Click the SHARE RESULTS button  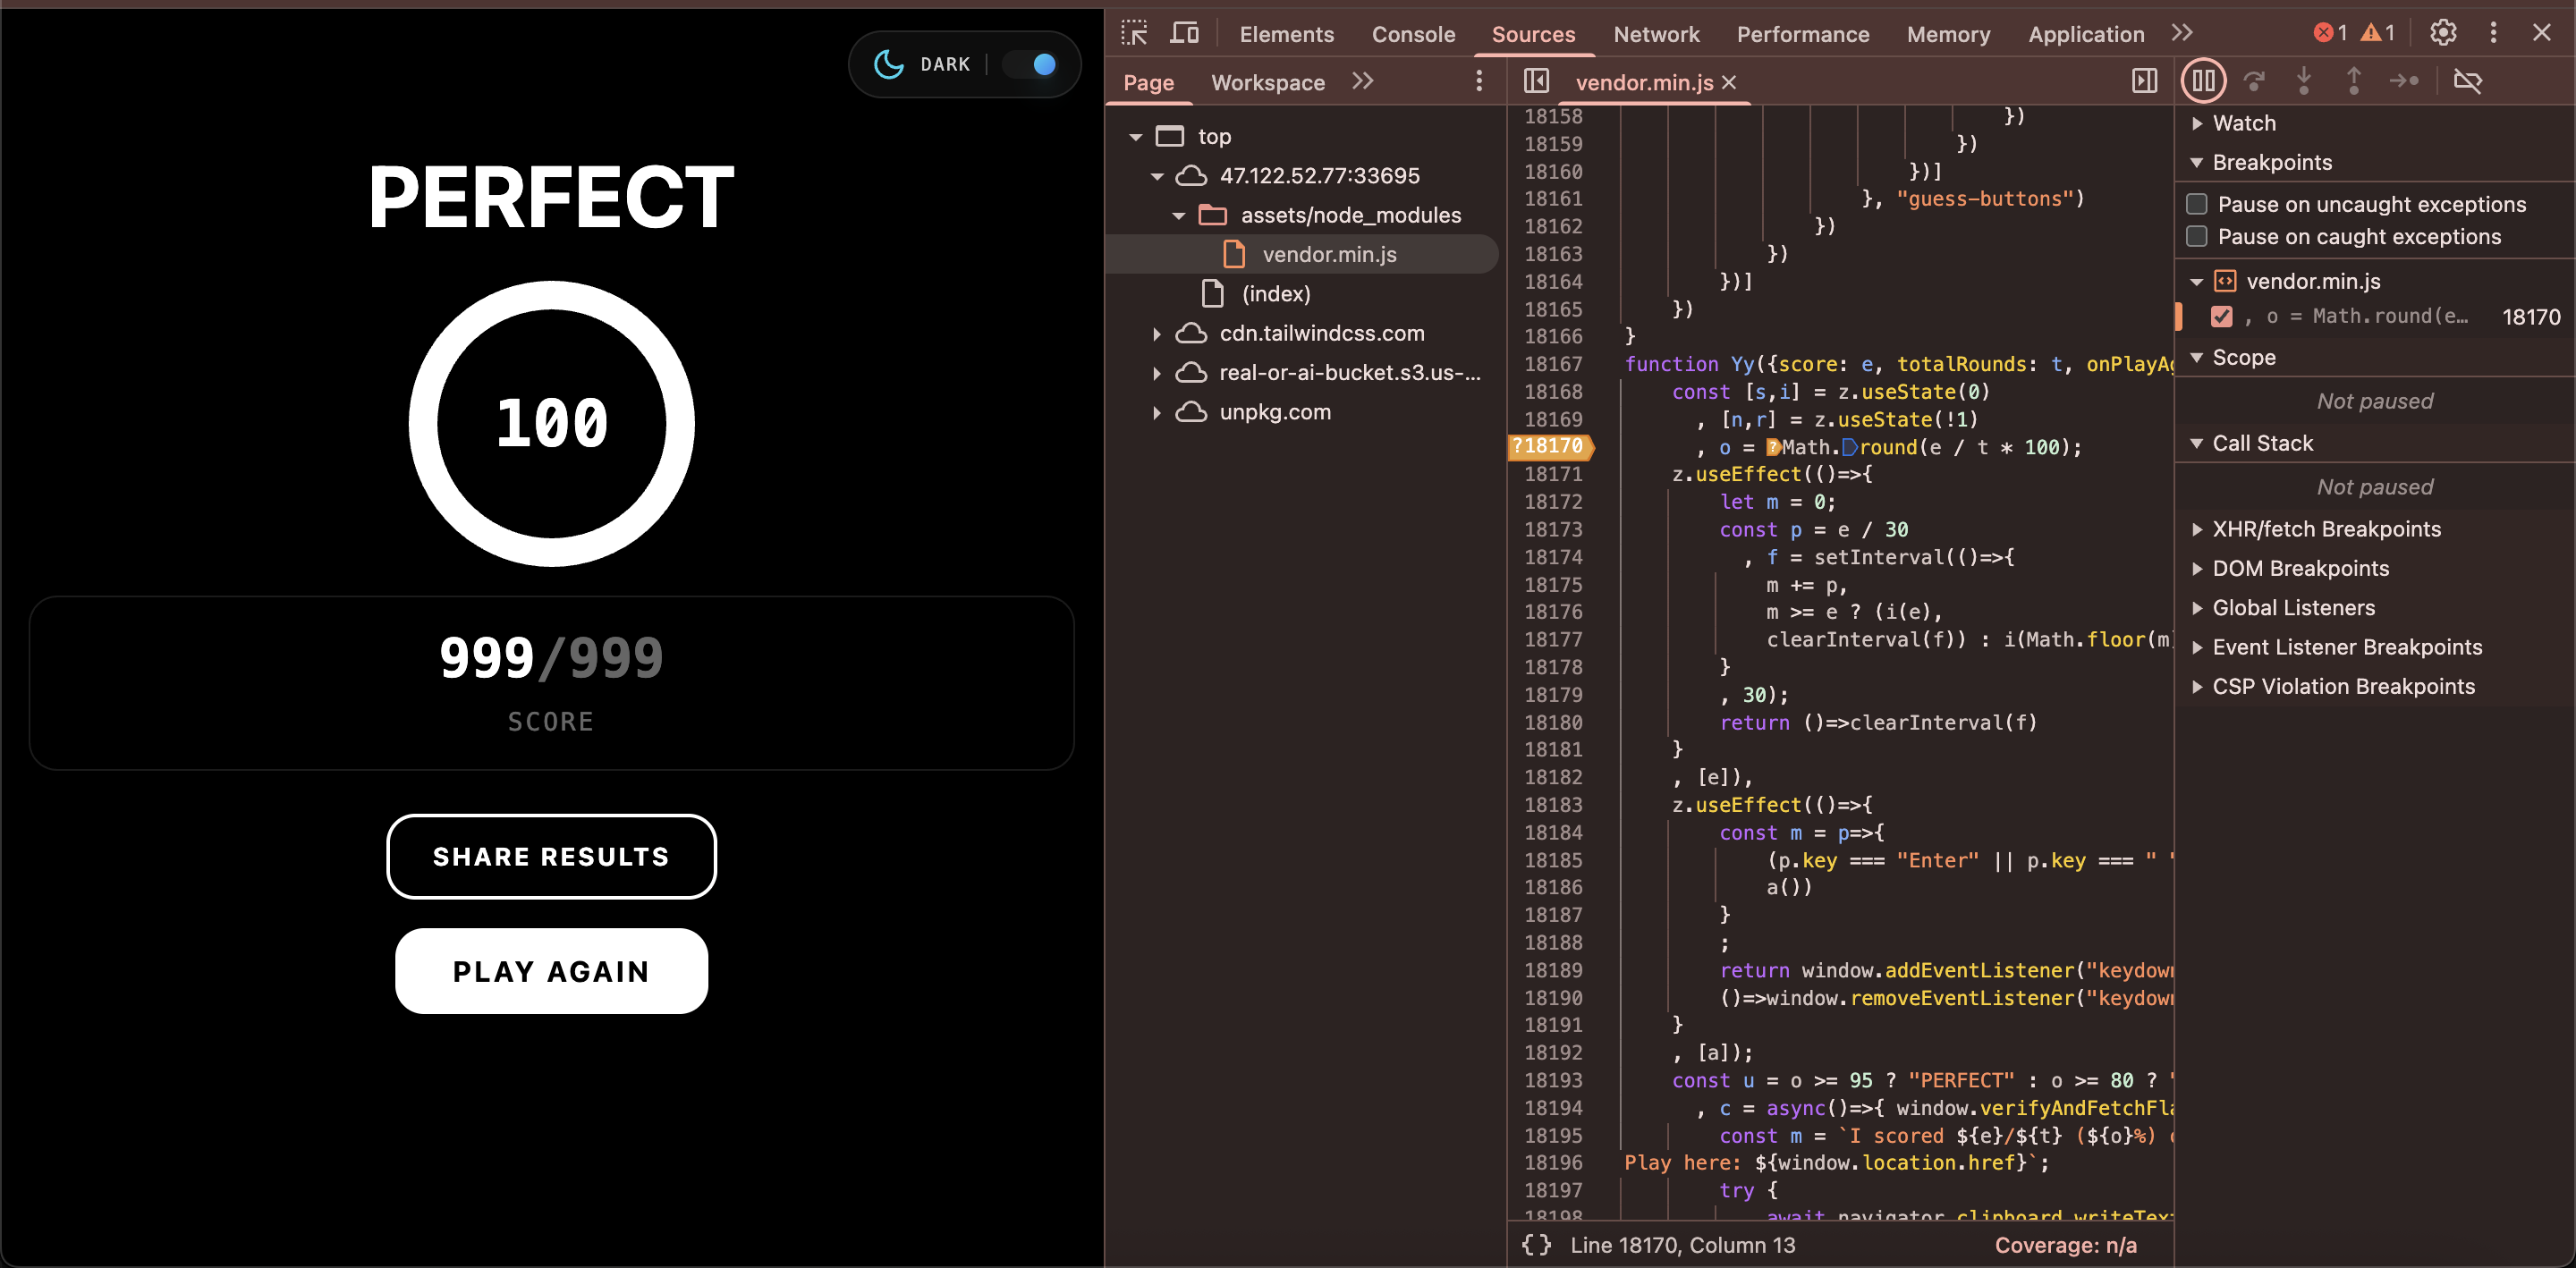551,856
